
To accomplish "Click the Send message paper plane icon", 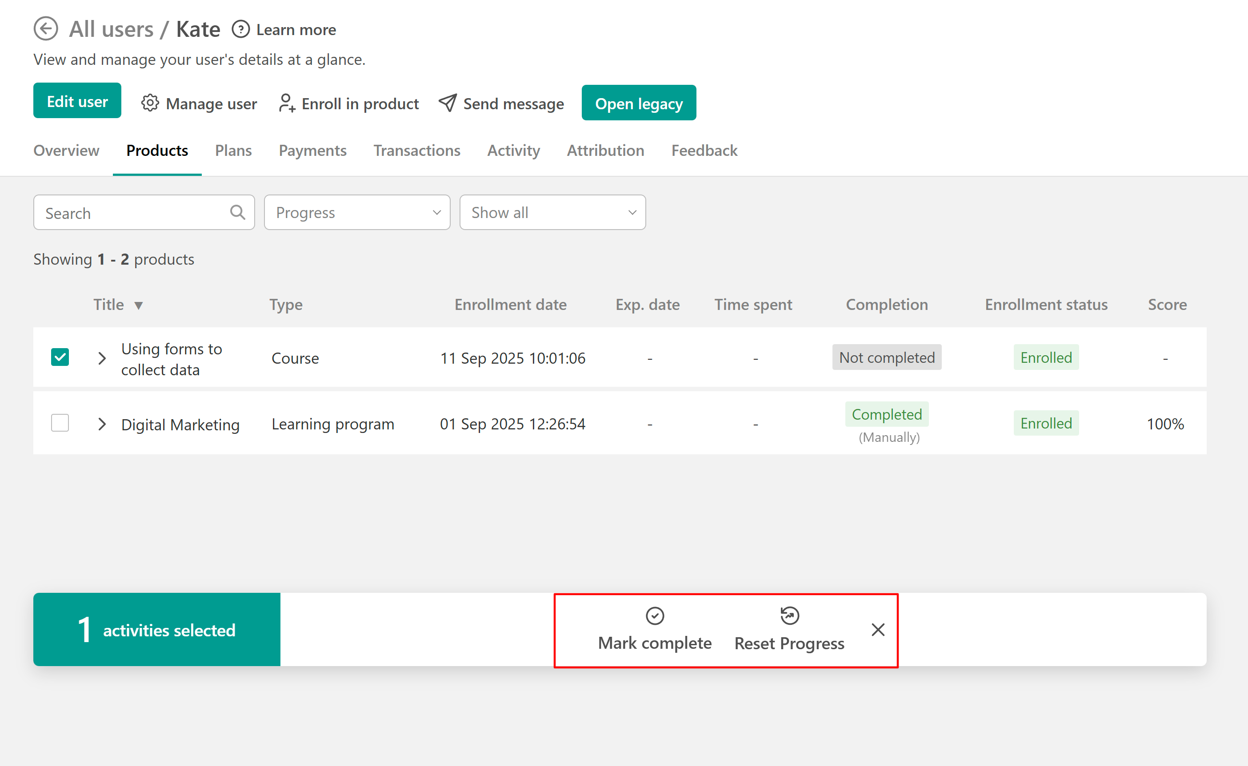I will click(x=448, y=103).
